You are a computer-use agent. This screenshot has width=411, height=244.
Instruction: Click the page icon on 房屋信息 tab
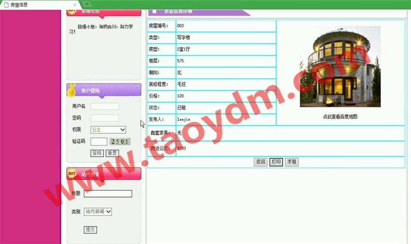click(x=6, y=5)
